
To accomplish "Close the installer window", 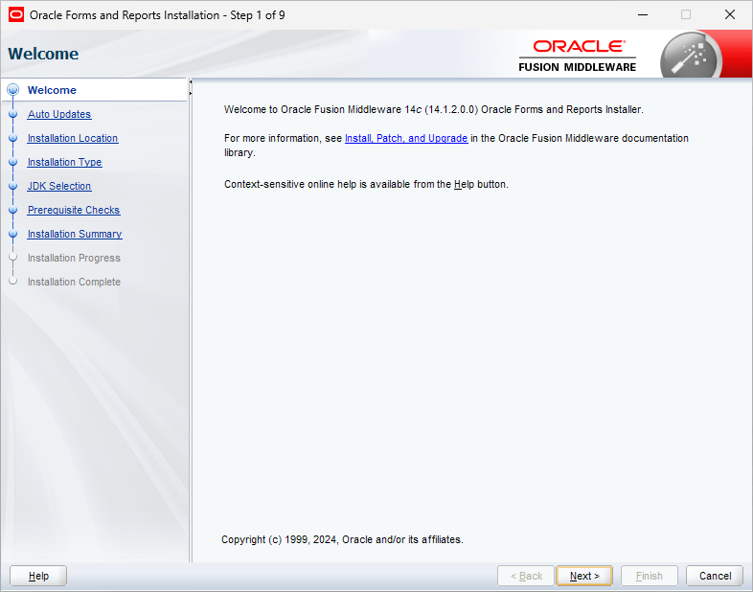I will click(729, 15).
